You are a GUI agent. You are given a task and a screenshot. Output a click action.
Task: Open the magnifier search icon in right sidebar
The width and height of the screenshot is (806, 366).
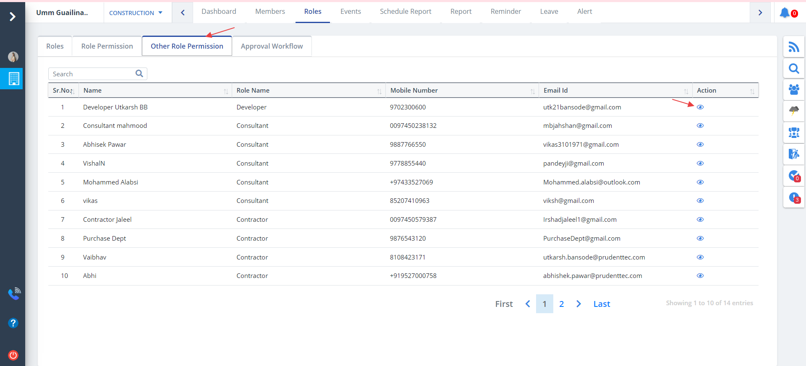pyautogui.click(x=793, y=68)
